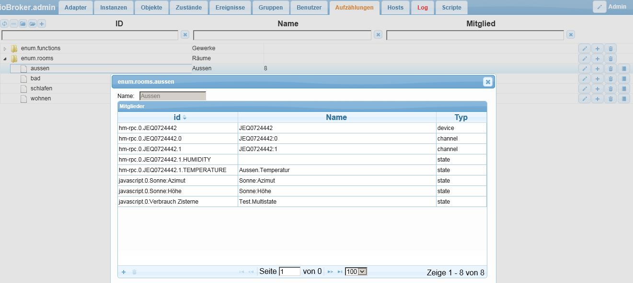Edit the enum.rooms row with pencil
633x283 pixels.
click(x=585, y=58)
